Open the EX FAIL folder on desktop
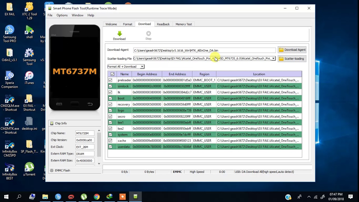Screen dimensions: 359x202 [x=10, y=9]
